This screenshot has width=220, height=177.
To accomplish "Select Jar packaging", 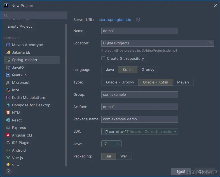I will [109, 156].
